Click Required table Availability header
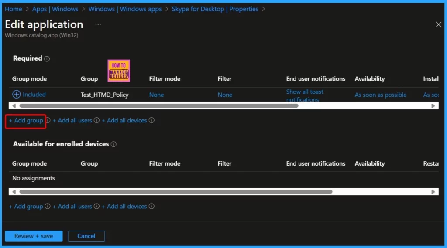 pyautogui.click(x=369, y=79)
